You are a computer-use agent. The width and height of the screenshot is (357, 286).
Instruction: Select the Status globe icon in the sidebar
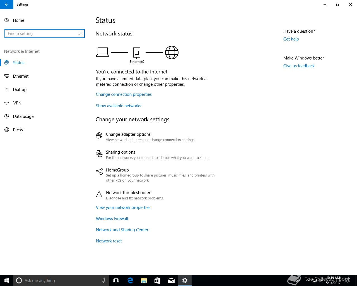point(7,63)
